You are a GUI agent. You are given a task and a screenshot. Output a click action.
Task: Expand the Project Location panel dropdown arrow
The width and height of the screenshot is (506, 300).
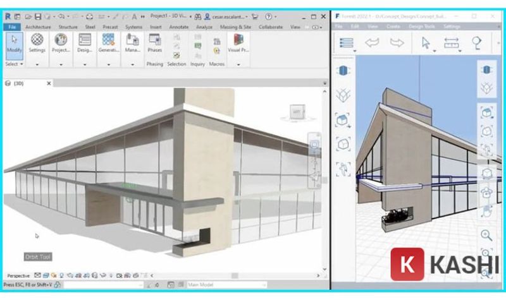click(x=61, y=64)
